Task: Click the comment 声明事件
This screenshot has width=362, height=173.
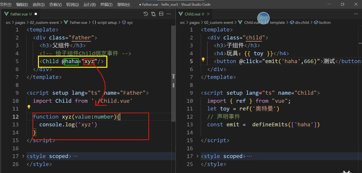Action: click(x=224, y=117)
